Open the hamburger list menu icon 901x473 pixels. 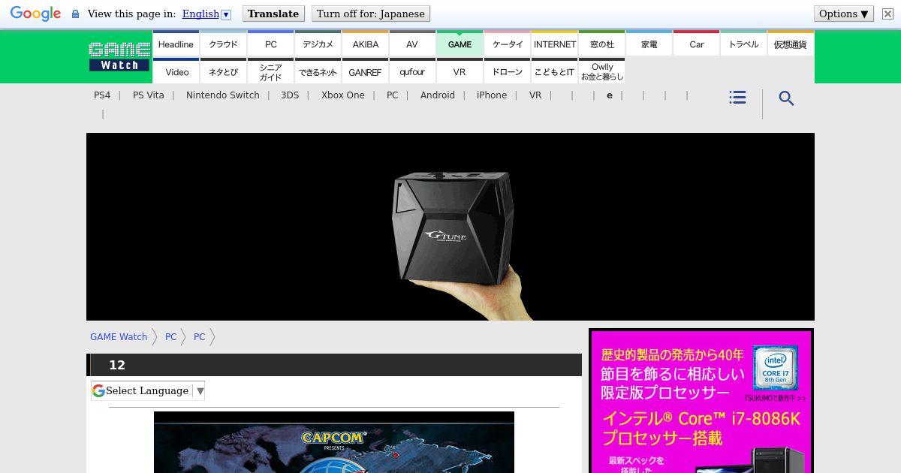(x=737, y=98)
